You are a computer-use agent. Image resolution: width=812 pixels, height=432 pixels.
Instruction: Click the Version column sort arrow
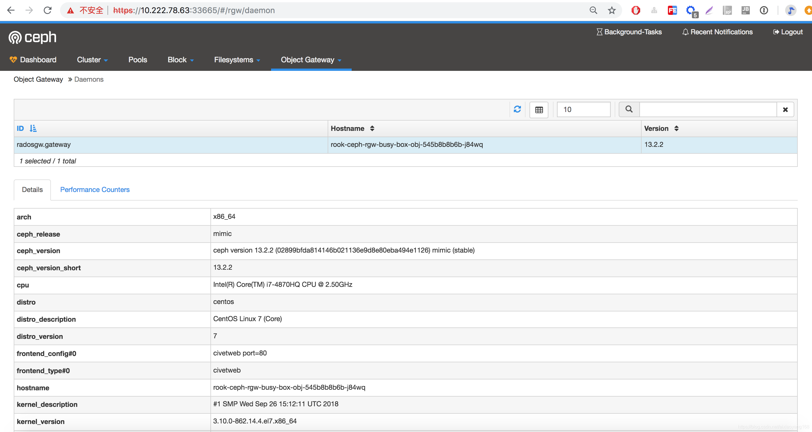[x=675, y=128]
